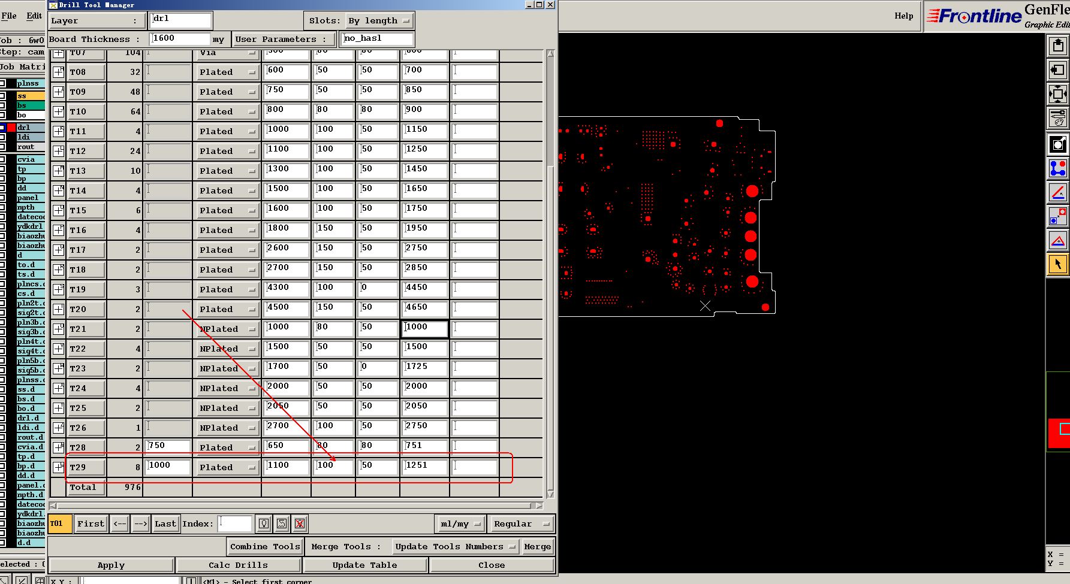Click the User Parameters field no_hasl
The height and width of the screenshot is (584, 1070).
(x=376, y=39)
